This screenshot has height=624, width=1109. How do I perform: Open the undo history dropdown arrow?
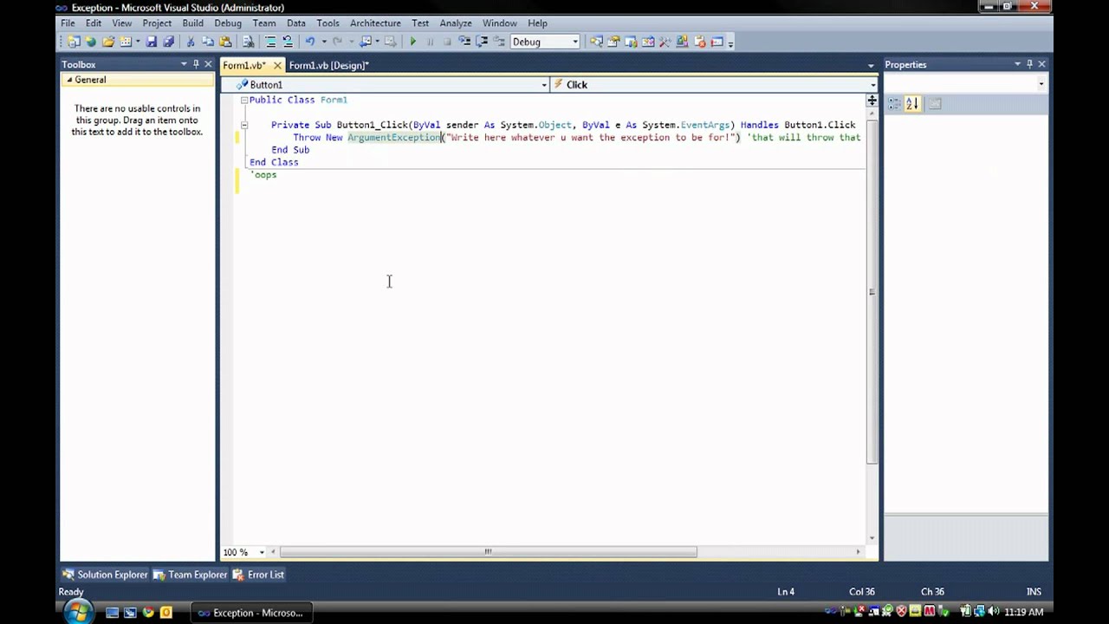click(x=324, y=42)
